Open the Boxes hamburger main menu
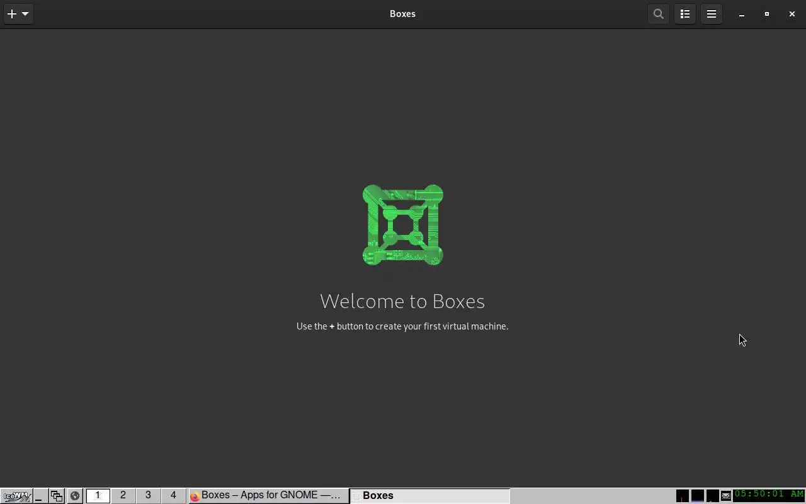The image size is (806, 504). (x=712, y=14)
